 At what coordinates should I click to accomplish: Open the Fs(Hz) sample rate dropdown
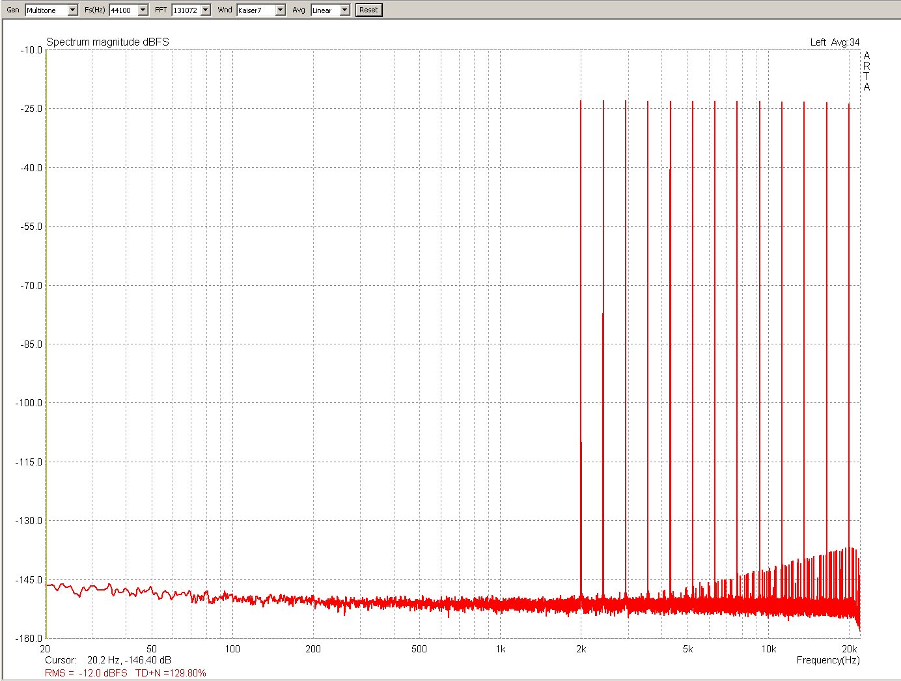[x=128, y=10]
